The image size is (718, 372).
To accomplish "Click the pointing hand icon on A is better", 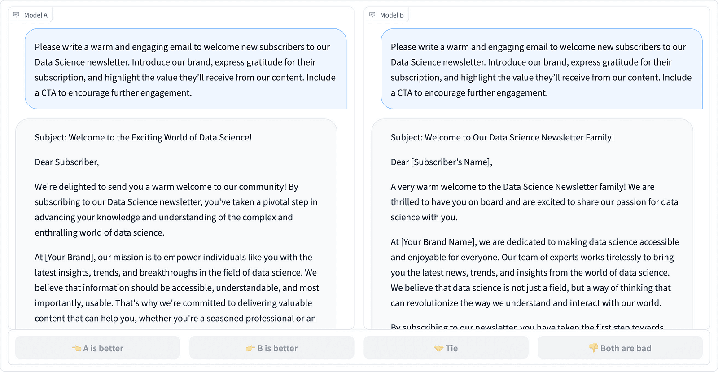I will point(77,348).
